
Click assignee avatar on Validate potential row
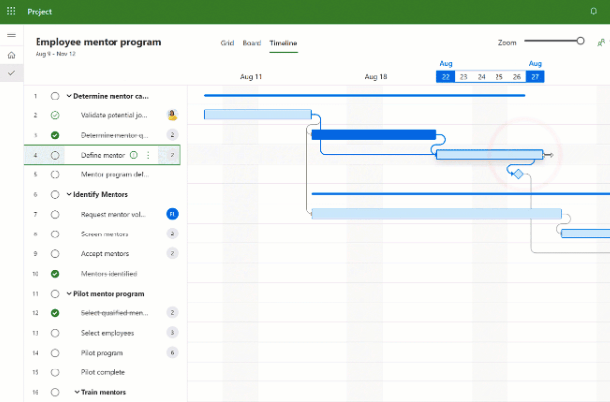(172, 115)
